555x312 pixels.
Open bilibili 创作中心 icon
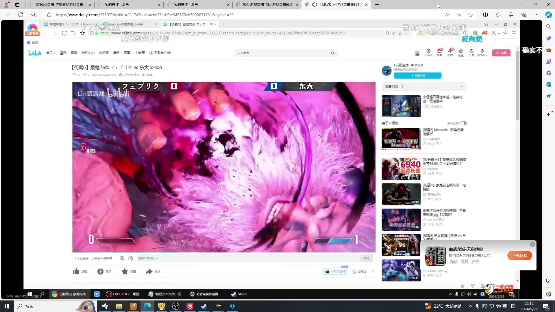(x=482, y=53)
